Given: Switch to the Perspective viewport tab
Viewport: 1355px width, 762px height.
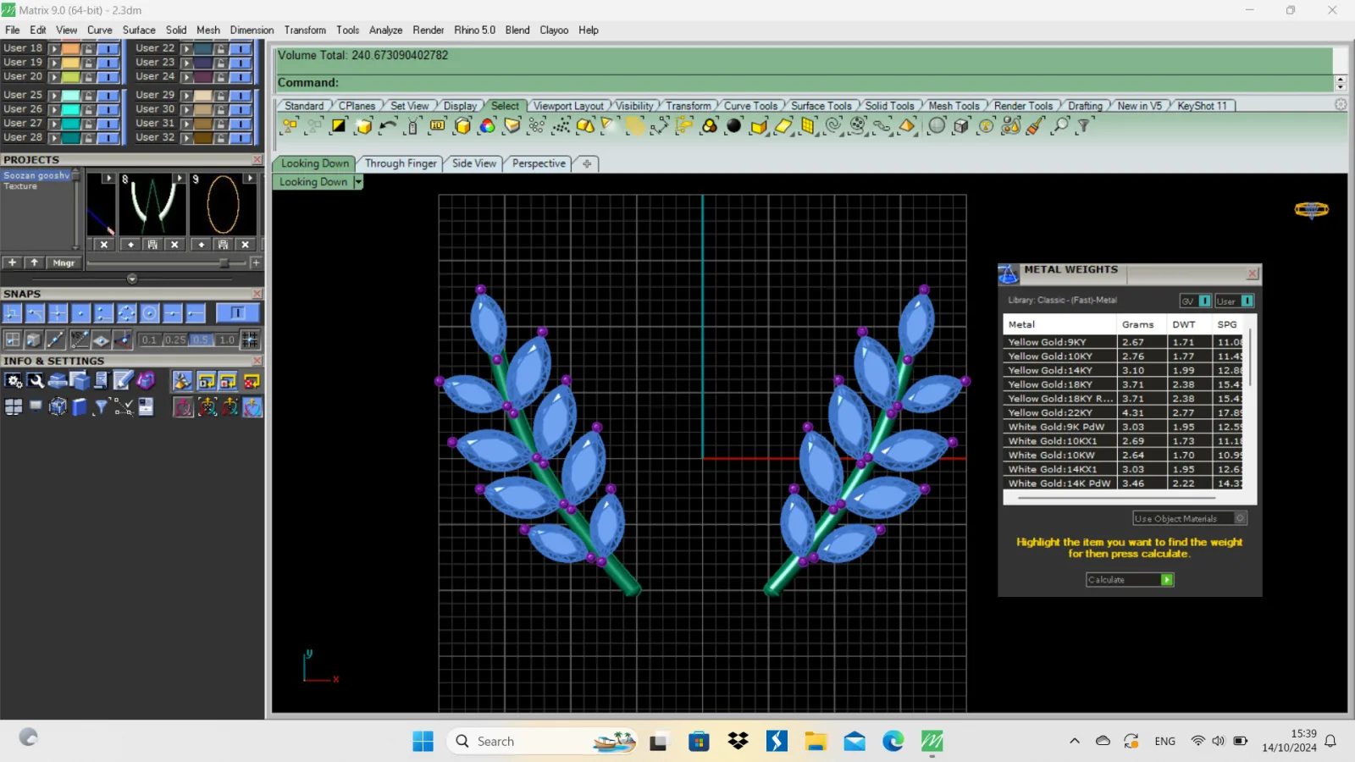Looking at the screenshot, I should pos(539,163).
